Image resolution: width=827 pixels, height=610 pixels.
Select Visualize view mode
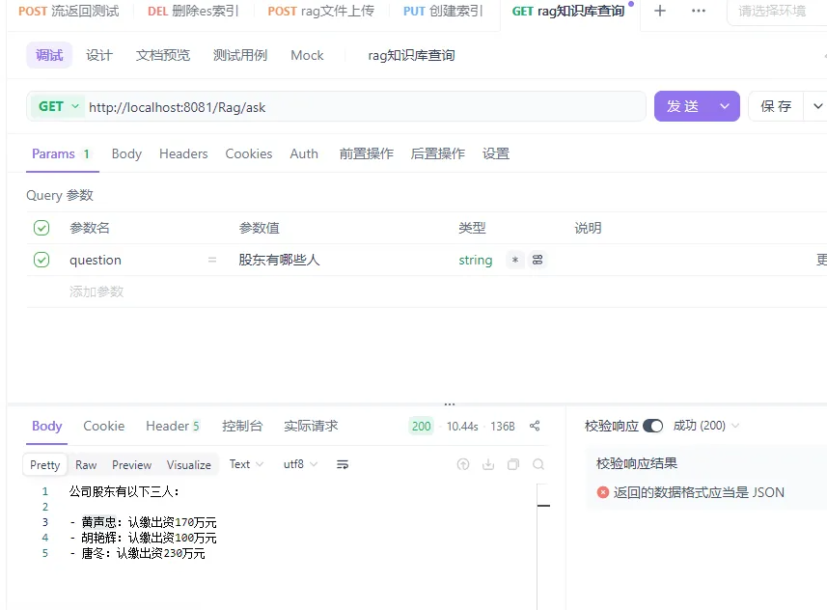[189, 465]
